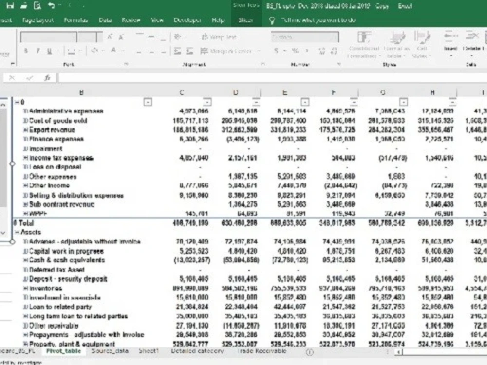Decrease the cell indent
Screen dimensions: 487x365
178,51
